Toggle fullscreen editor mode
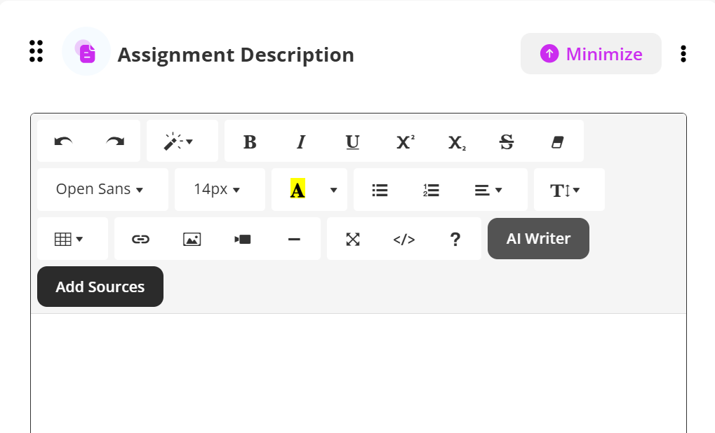 (x=353, y=239)
